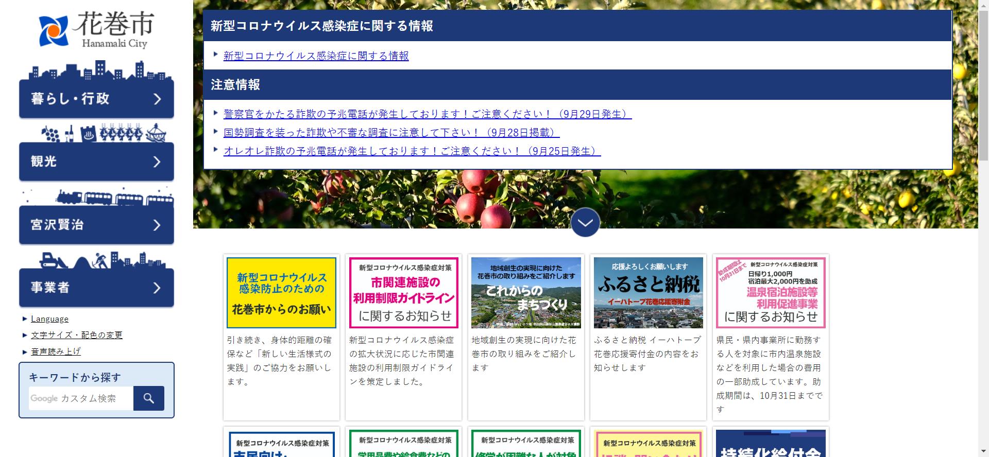Open the 暮らし・行政 menu

(96, 99)
